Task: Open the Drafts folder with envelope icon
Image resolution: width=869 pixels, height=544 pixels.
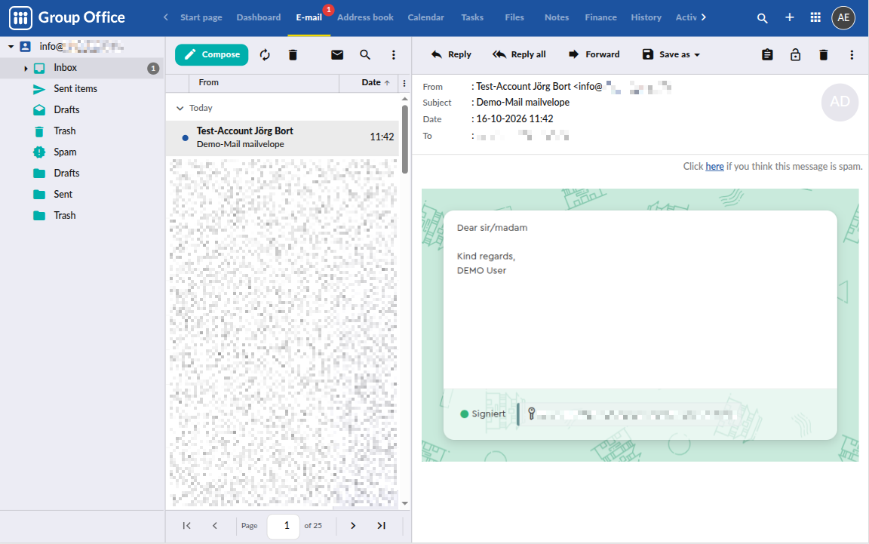Action: point(66,110)
